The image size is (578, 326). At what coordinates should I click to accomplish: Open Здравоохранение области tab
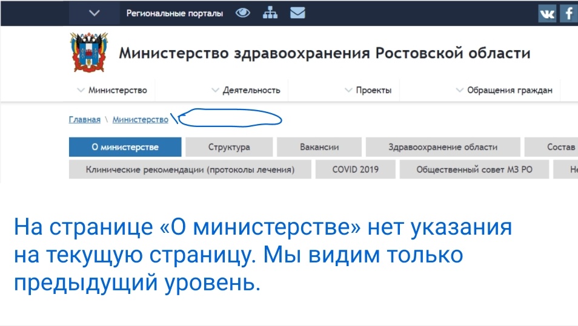(443, 147)
